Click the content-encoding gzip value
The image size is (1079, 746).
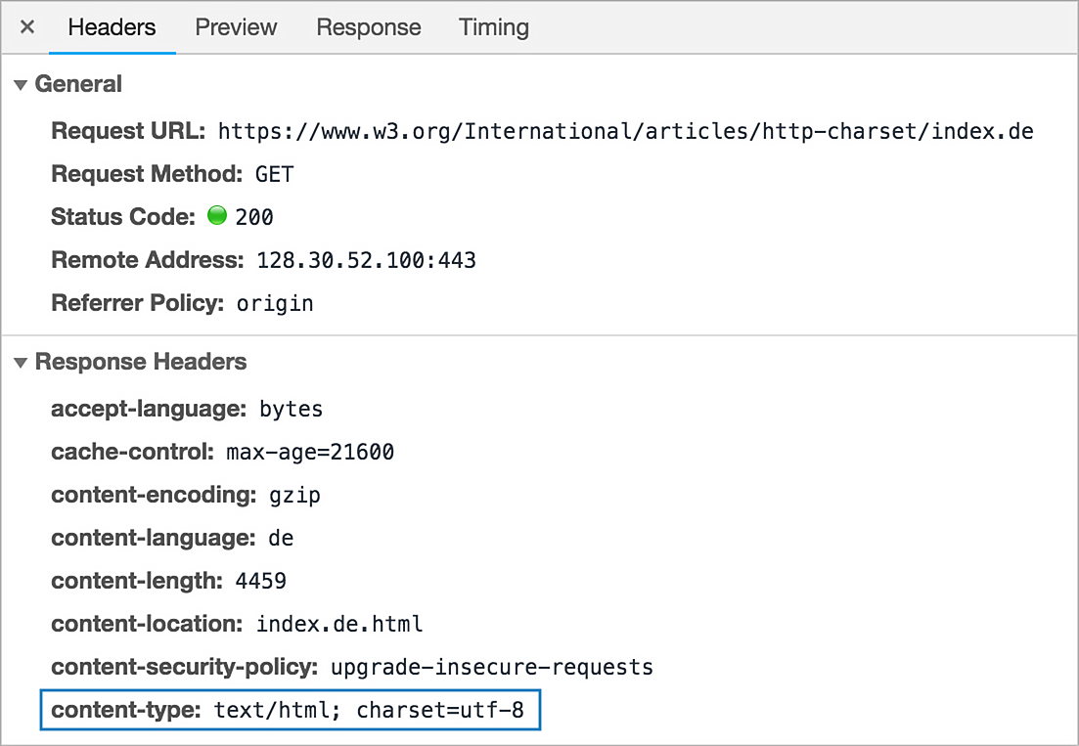point(294,496)
